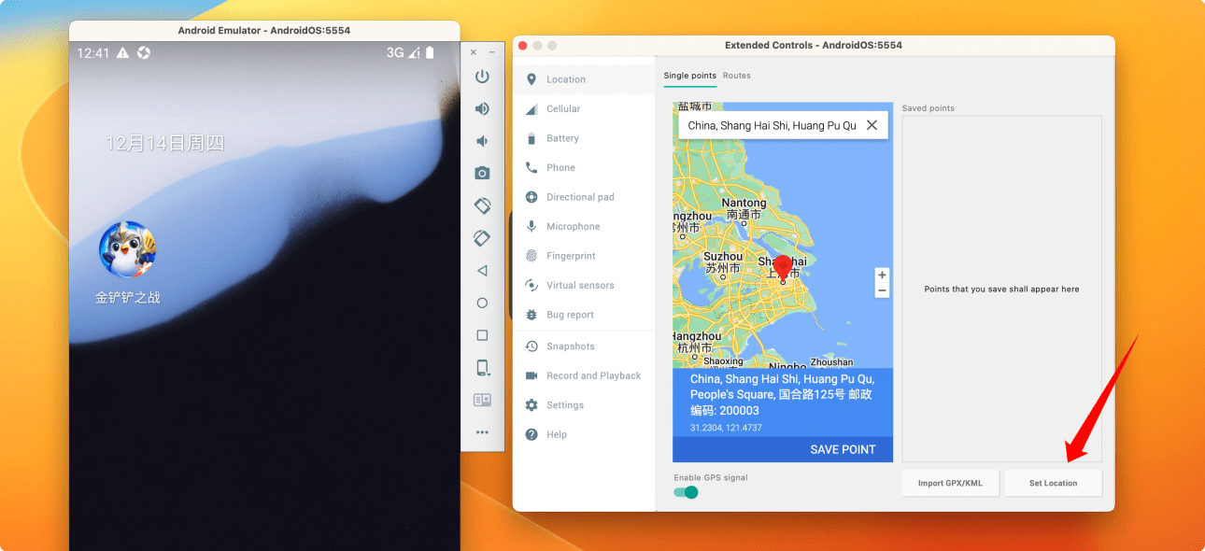This screenshot has height=551, width=1205.
Task: Click the location search text field
Action: pyautogui.click(x=771, y=125)
